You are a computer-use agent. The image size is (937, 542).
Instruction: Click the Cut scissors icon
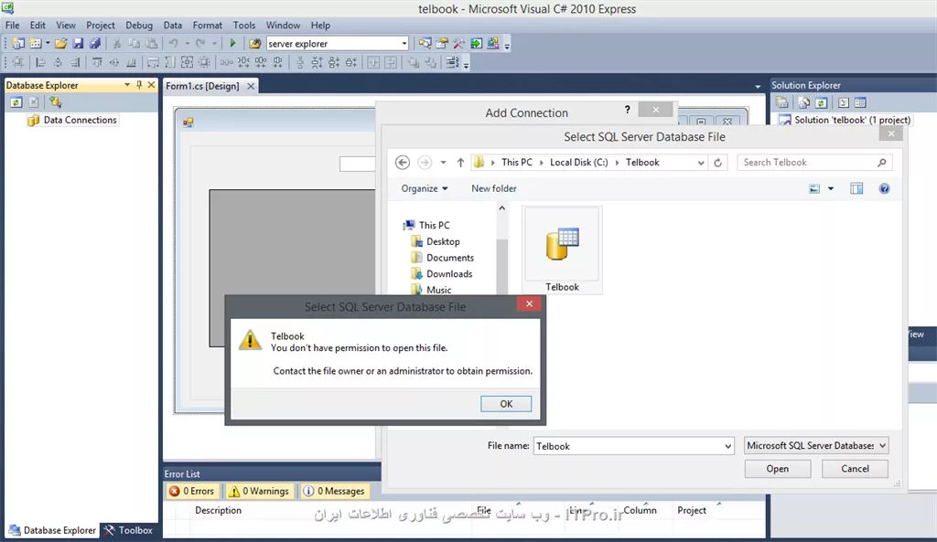(117, 44)
